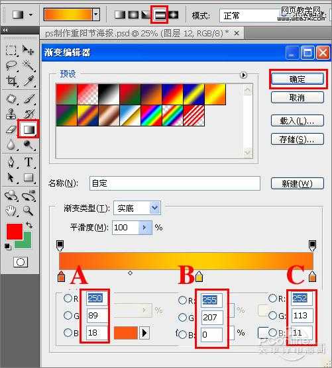Select R radio button for stop B
The height and width of the screenshot is (368, 332).
pyautogui.click(x=182, y=300)
